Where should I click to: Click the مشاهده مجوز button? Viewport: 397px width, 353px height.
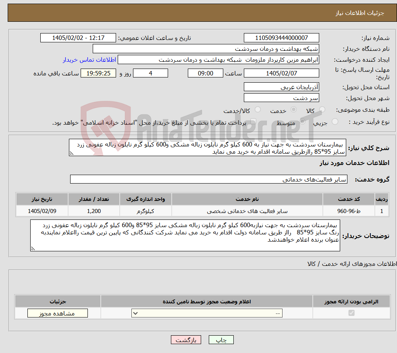pyautogui.click(x=58, y=313)
